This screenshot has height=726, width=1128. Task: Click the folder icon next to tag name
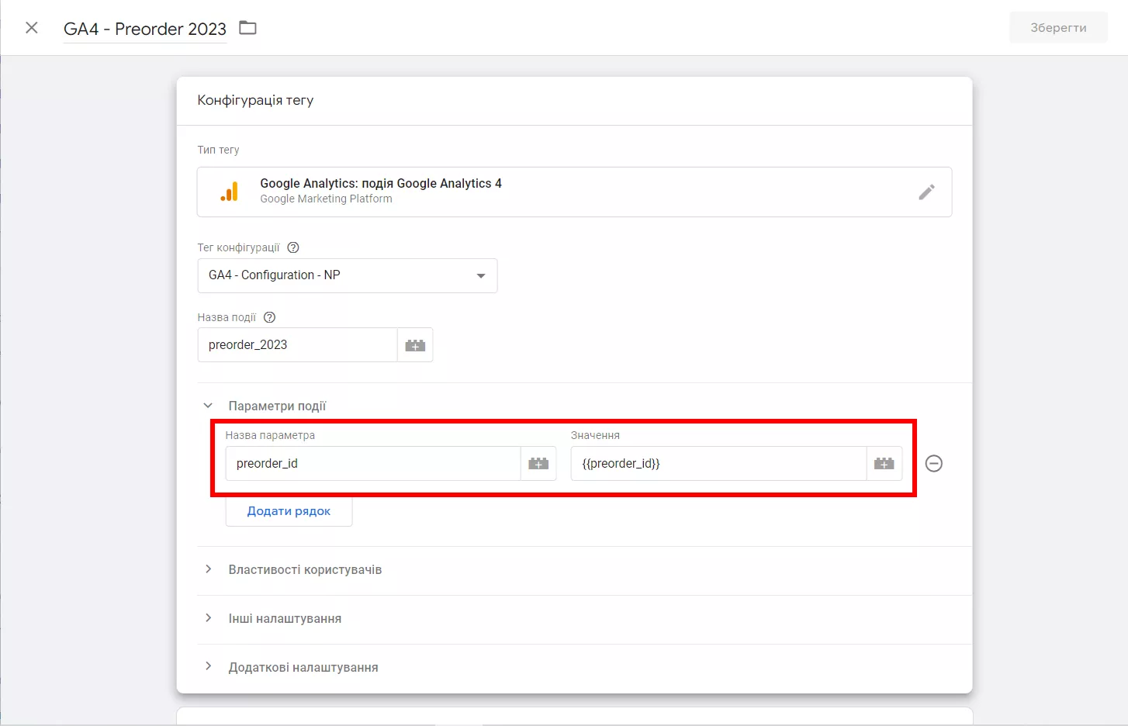click(x=247, y=28)
